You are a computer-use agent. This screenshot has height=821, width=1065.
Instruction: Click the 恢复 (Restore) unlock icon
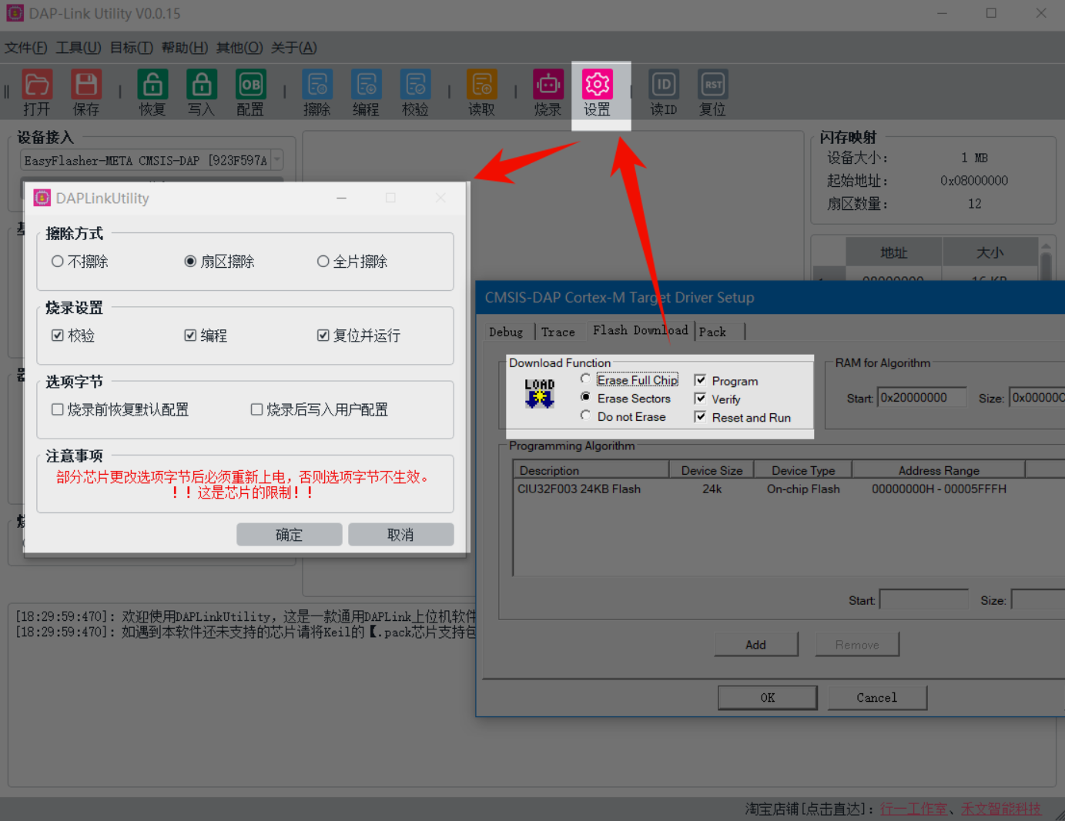click(x=152, y=85)
